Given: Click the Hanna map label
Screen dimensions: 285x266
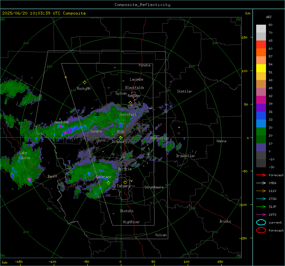Looking at the screenshot, I should point(221,141).
